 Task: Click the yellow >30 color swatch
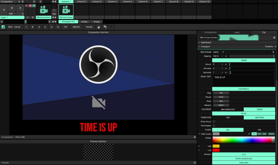click(x=216, y=146)
